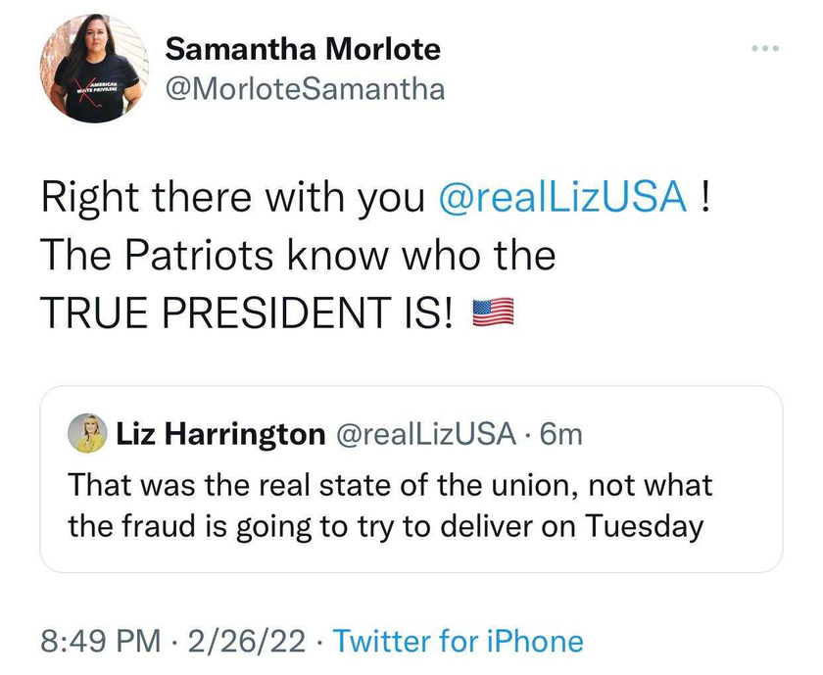
Task: Open the Twitter for iPhone link
Action: (459, 642)
